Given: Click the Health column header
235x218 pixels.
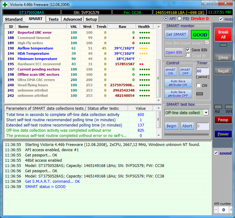Looking at the screenshot, I should coord(145,27).
